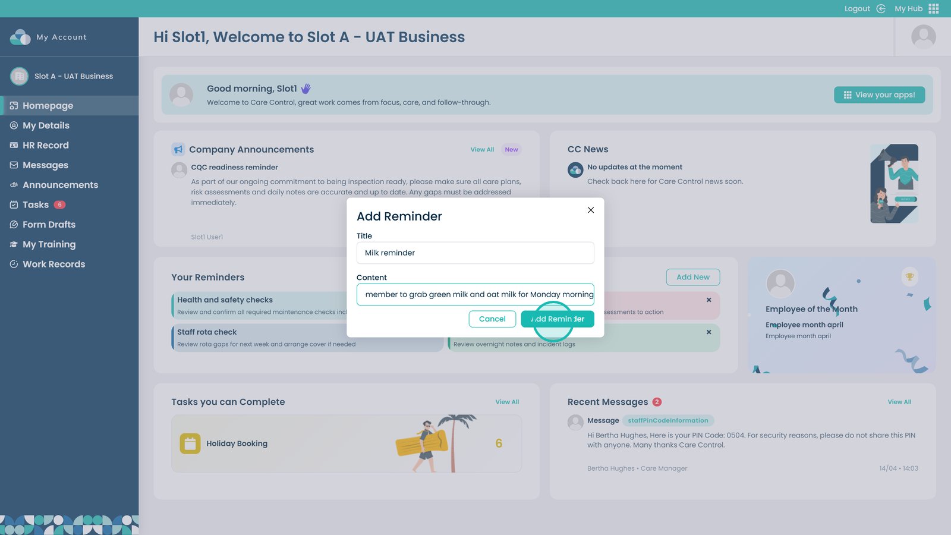Go to Homepage in the sidebar
This screenshot has width=951, height=535.
tap(48, 106)
